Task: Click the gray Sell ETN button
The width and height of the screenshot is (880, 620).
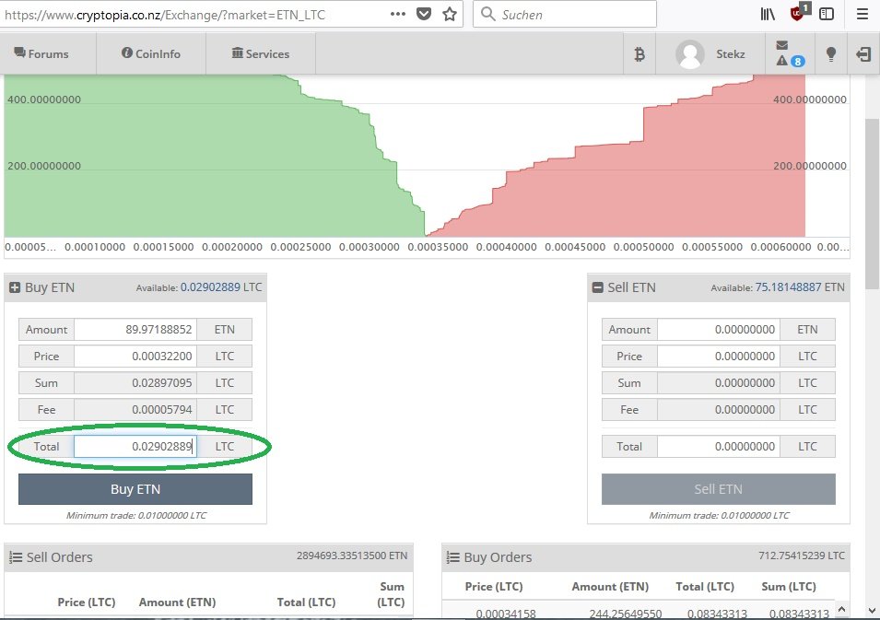Action: click(719, 489)
